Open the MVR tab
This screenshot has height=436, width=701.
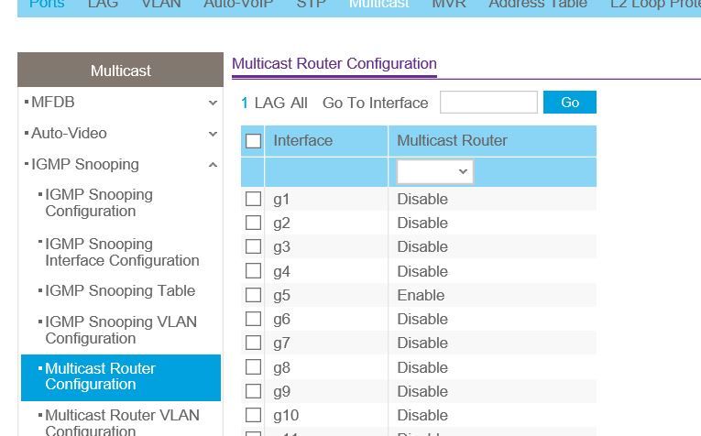(449, 4)
